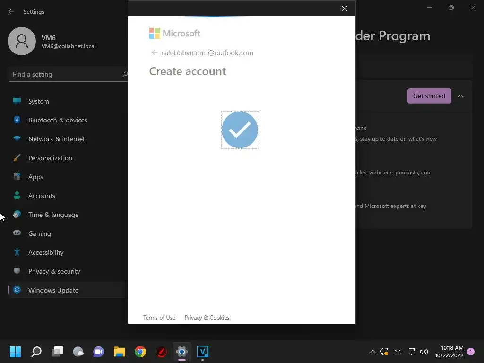Show hidden tray icons chevron
Viewport: 484px width, 363px height.
[372, 352]
